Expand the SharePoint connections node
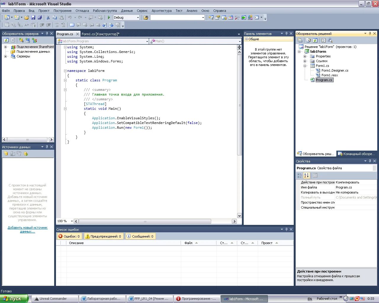The height and width of the screenshot is (303, 379). pyautogui.click(x=5, y=47)
